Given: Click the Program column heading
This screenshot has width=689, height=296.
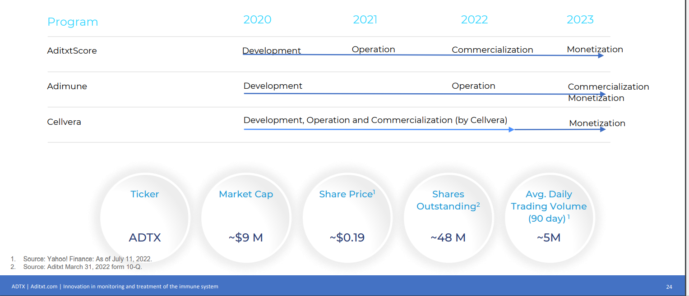Looking at the screenshot, I should click(x=73, y=22).
